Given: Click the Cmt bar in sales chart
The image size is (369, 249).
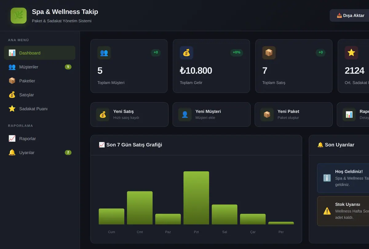Looking at the screenshot, I should [140, 208].
